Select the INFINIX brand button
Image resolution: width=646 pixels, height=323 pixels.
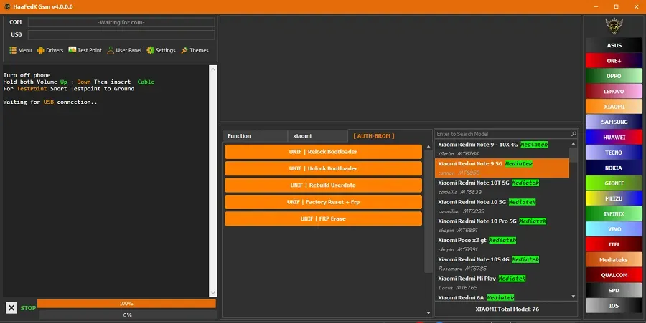pyautogui.click(x=614, y=213)
